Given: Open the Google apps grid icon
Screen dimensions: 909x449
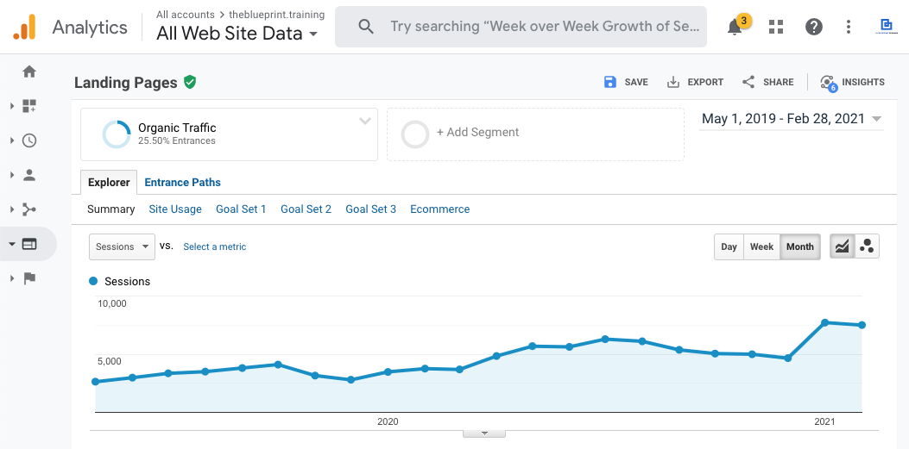Looking at the screenshot, I should (776, 27).
